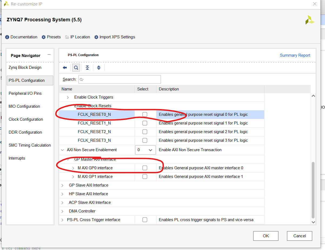Click the Import XPS Settings gear icon
This screenshot has height=250, width=325.
click(96, 37)
